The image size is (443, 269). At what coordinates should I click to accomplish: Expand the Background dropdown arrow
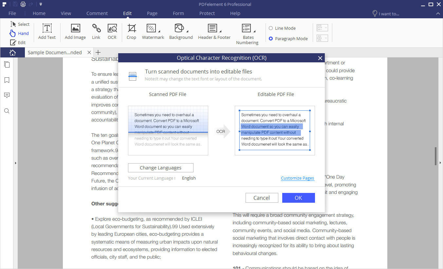[187, 31]
